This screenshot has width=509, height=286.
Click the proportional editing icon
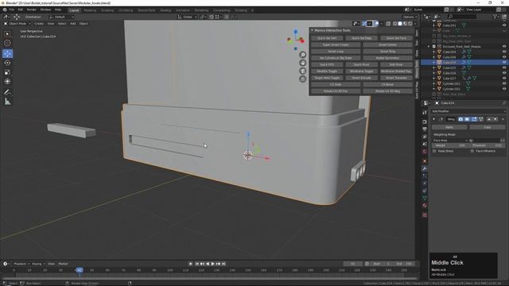[227, 17]
